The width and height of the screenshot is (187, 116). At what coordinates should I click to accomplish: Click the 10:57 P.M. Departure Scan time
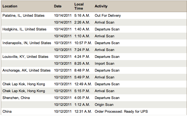click(x=83, y=43)
